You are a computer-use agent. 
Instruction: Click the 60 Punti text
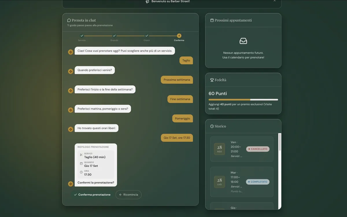click(x=218, y=93)
